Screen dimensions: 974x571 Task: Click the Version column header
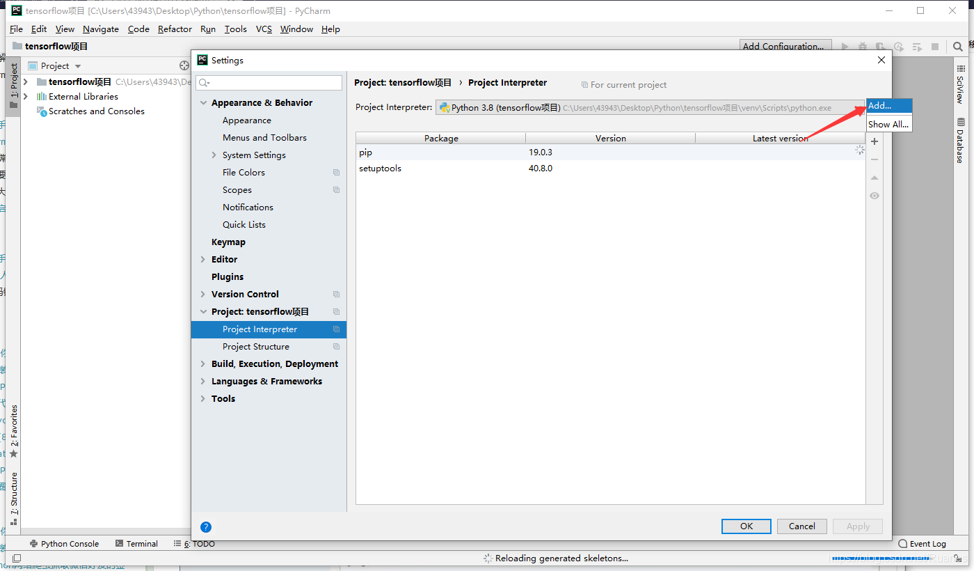pos(611,138)
